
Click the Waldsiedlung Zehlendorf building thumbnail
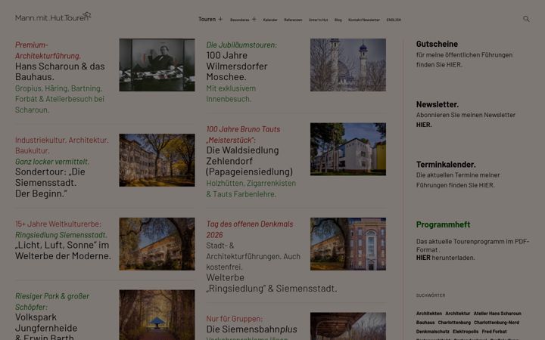[348, 149]
